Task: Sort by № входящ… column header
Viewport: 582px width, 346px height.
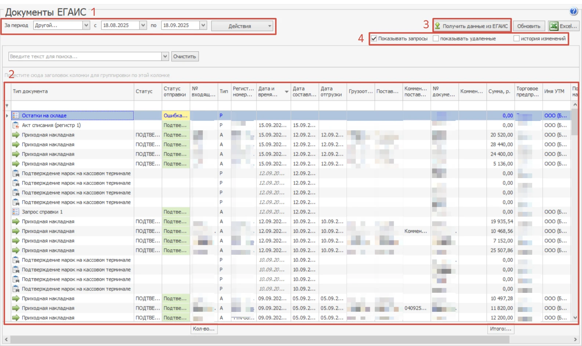Action: click(x=204, y=91)
